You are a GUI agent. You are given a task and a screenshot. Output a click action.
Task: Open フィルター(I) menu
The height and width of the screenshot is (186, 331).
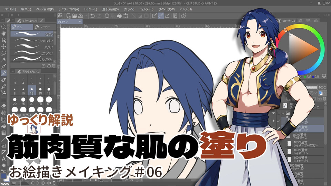click(x=146, y=9)
